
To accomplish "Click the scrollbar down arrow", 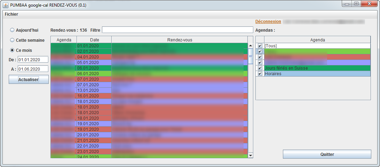I will 251,156.
